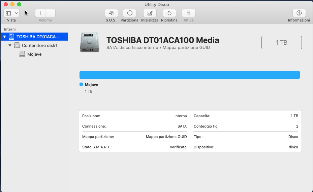313x192 pixels.
Task: Collapse the TOSHIBA DT01ACA disk tree
Action: coord(5,37)
